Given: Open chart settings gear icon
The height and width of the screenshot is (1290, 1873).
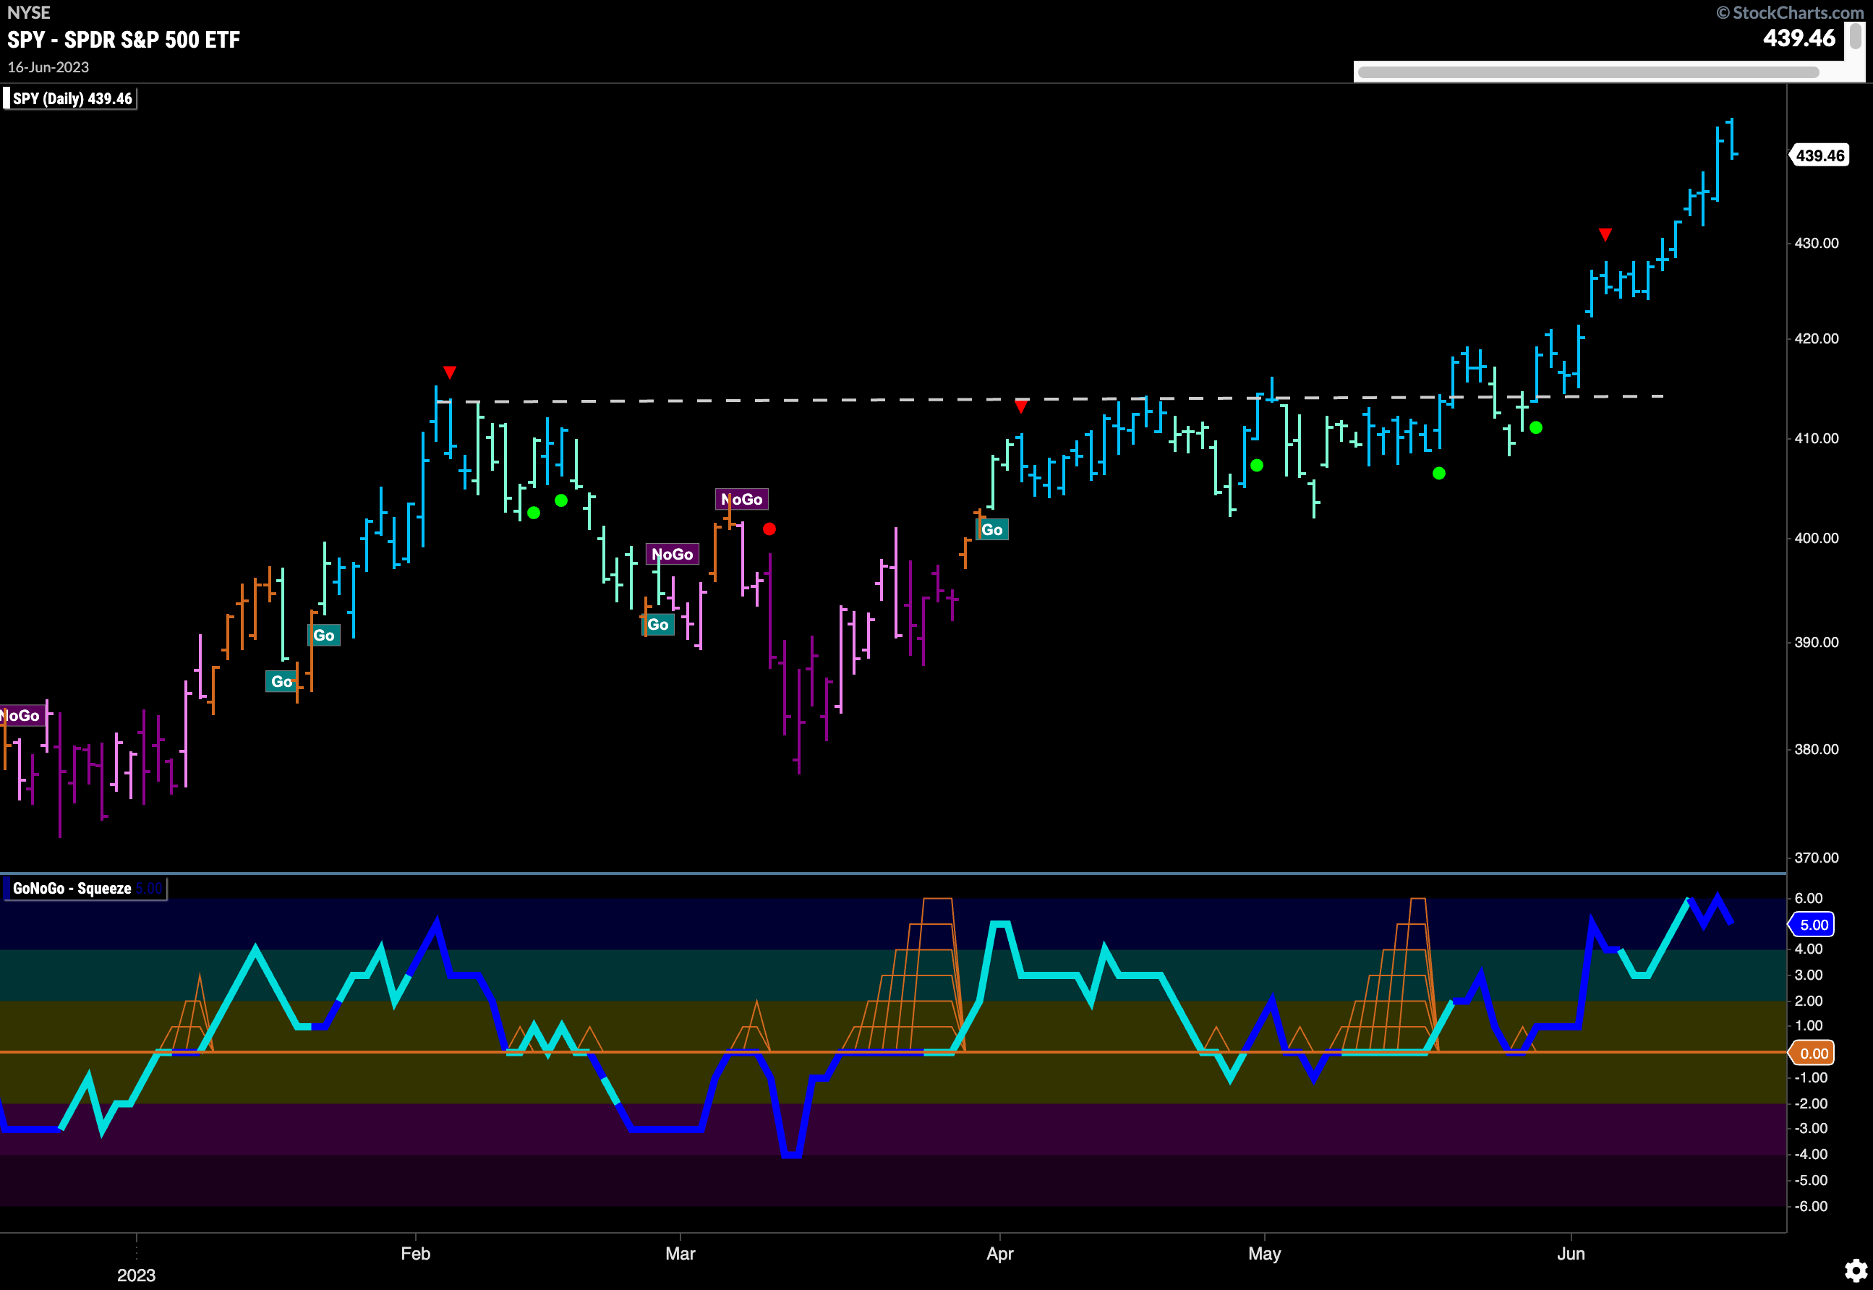Looking at the screenshot, I should 1855,1270.
